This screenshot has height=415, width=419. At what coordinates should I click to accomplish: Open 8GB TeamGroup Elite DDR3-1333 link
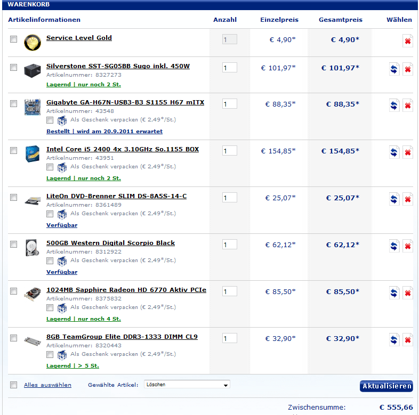[122, 337]
